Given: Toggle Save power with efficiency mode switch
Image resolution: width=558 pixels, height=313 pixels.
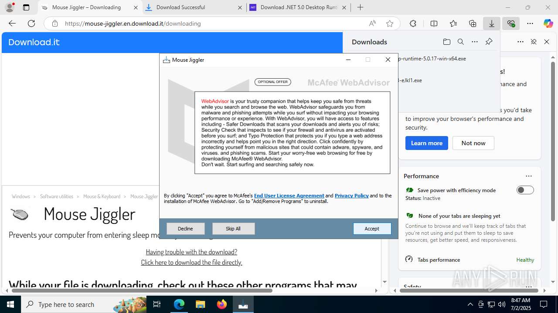Looking at the screenshot, I should pos(525,190).
